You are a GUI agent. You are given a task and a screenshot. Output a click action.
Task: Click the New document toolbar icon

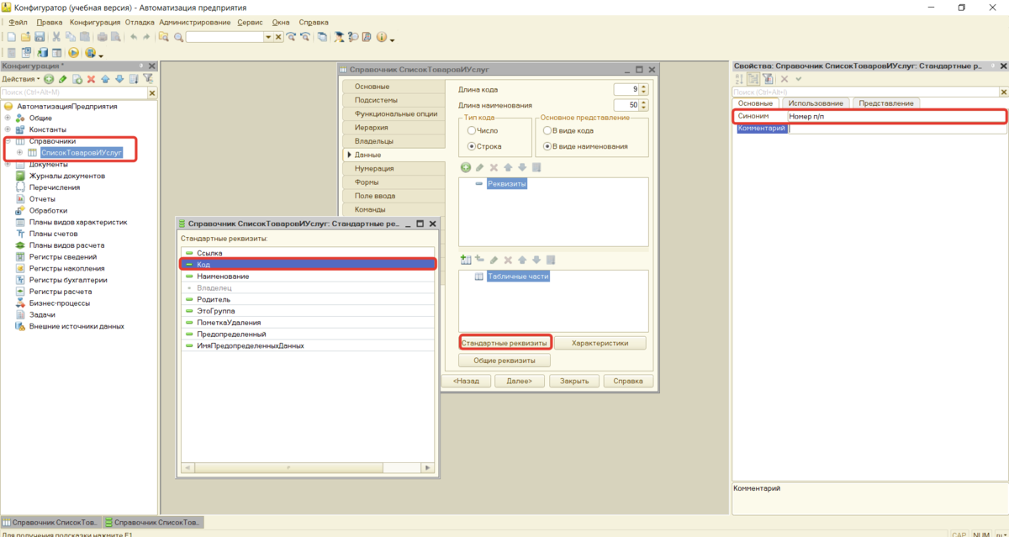coord(11,37)
